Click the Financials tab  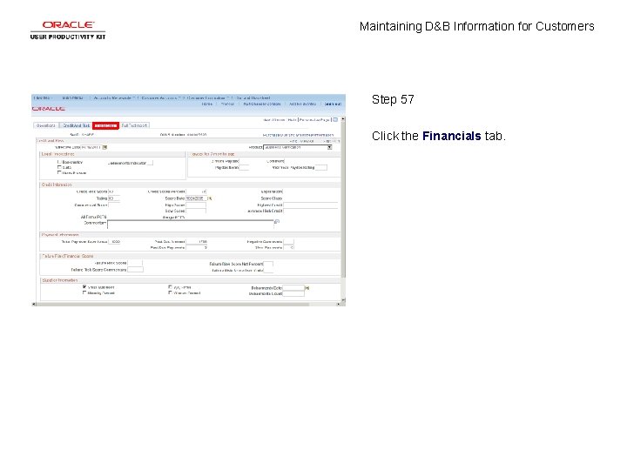(105, 125)
